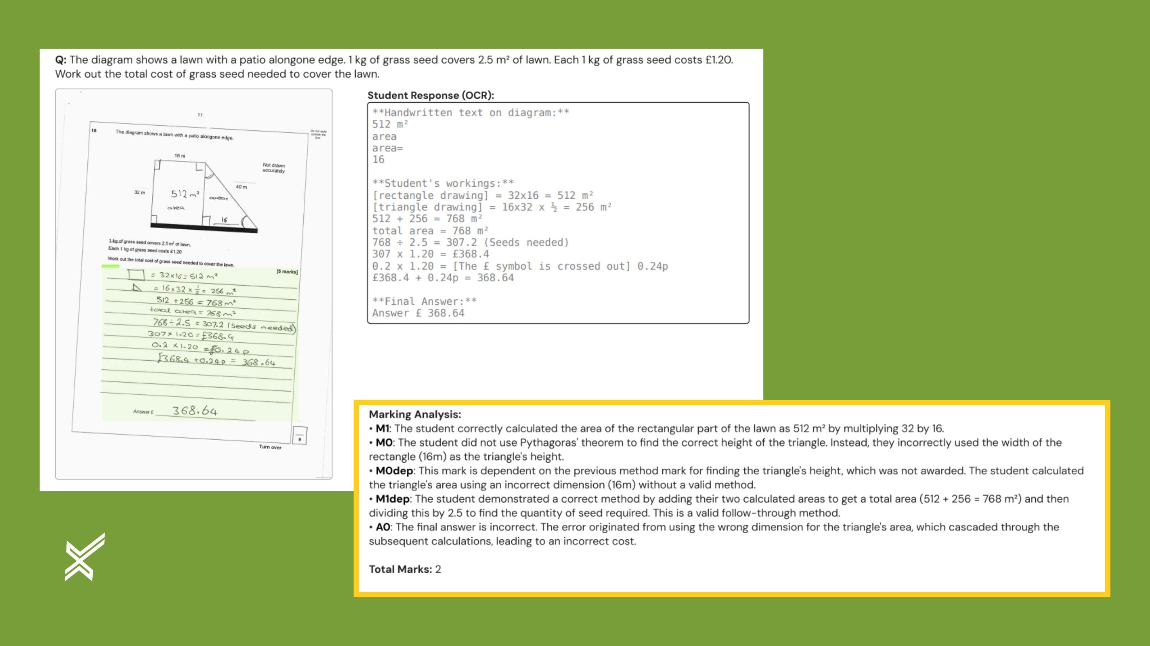Click the scanned exam paper thumbnail

193,284
